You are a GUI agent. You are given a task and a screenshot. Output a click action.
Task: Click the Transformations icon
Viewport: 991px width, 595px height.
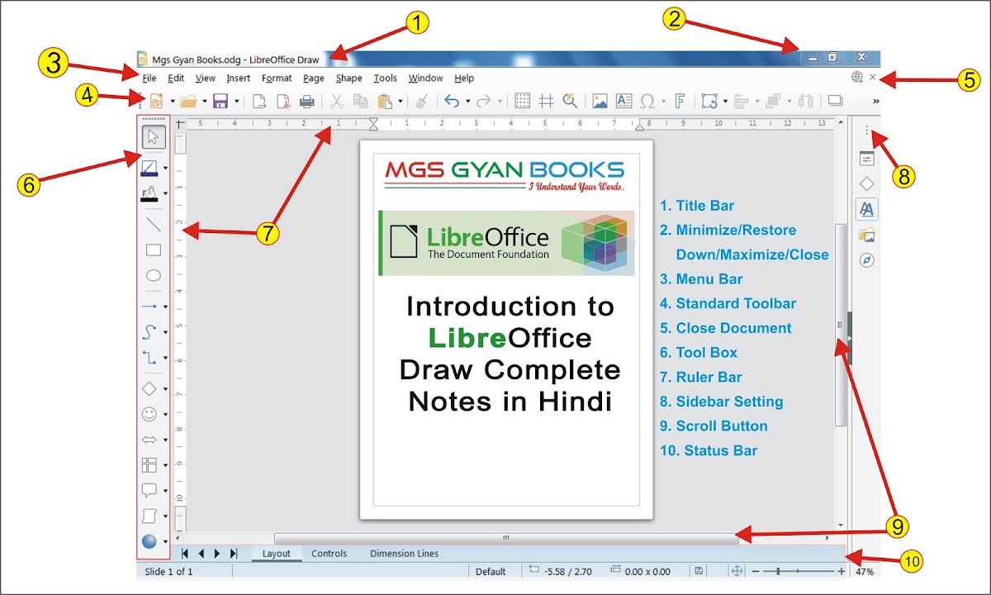(709, 101)
